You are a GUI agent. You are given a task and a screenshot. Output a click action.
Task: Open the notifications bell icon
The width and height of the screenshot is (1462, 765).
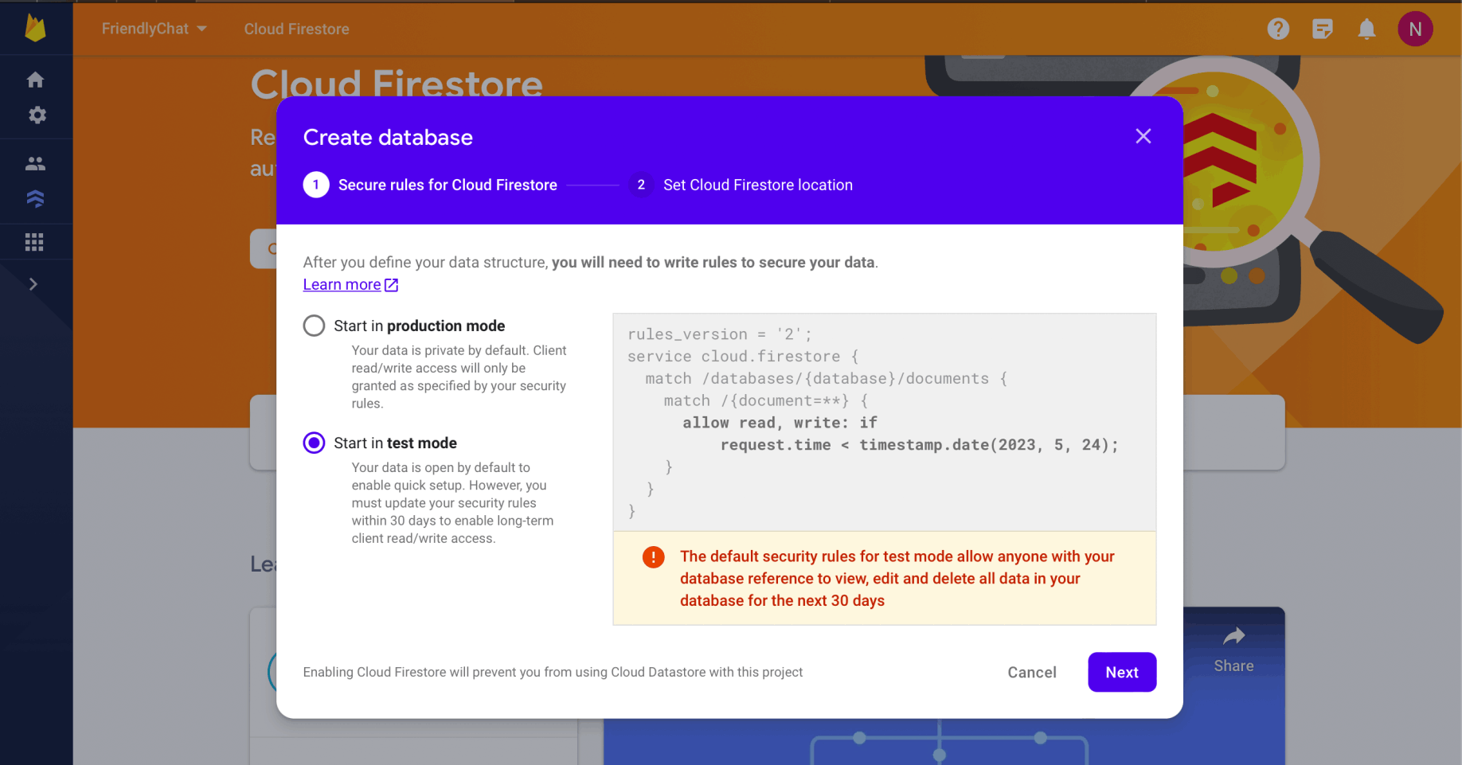pos(1366,29)
